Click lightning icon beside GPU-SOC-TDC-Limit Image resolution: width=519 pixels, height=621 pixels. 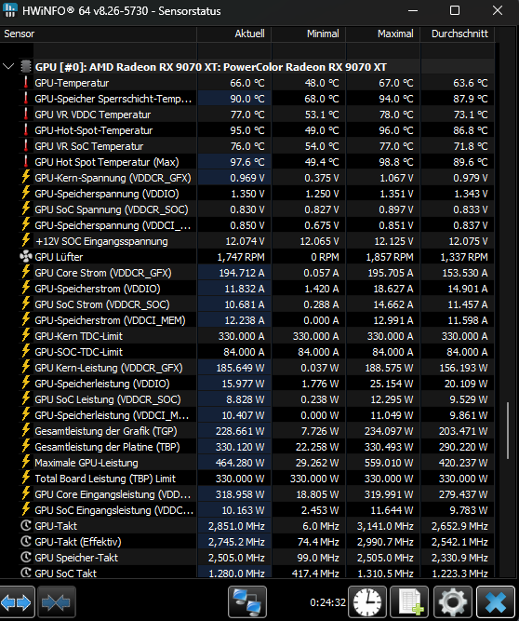[26, 351]
